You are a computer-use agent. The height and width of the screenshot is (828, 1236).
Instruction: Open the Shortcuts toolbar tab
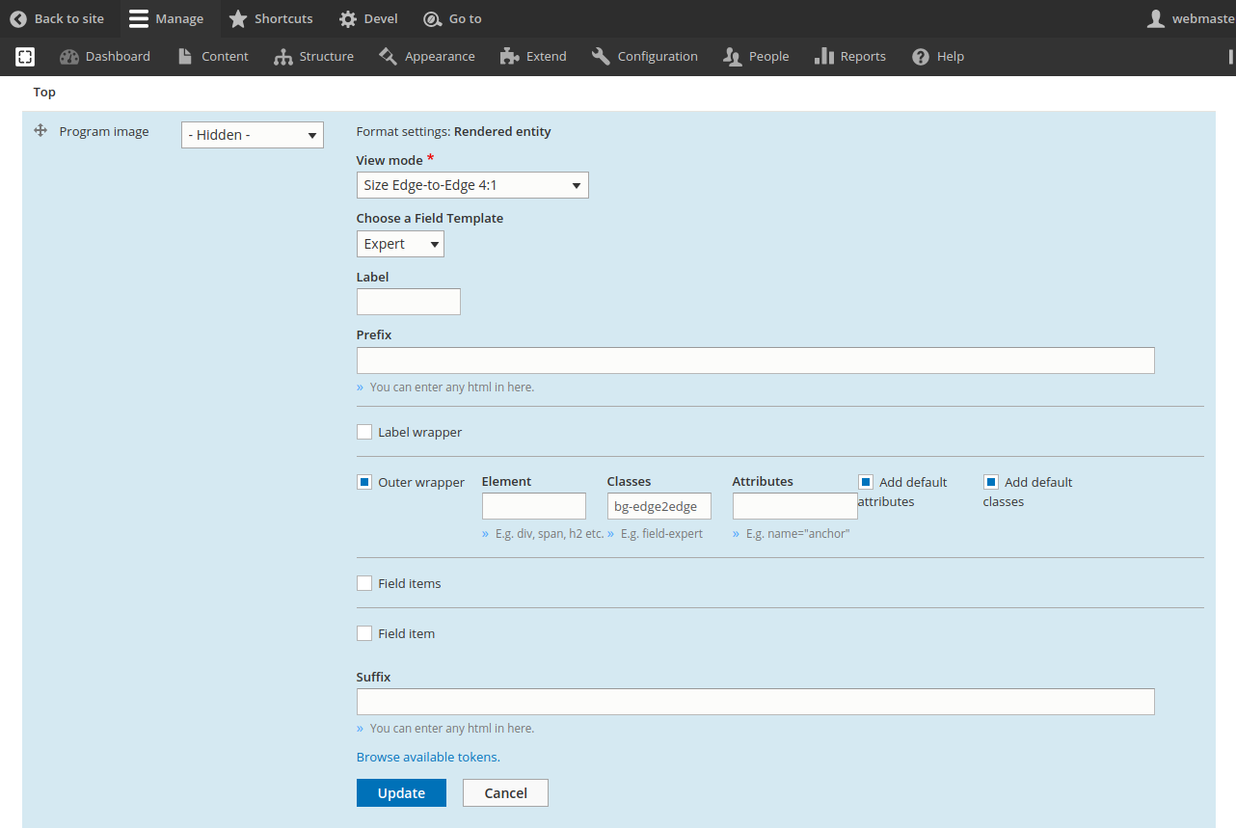pos(271,18)
